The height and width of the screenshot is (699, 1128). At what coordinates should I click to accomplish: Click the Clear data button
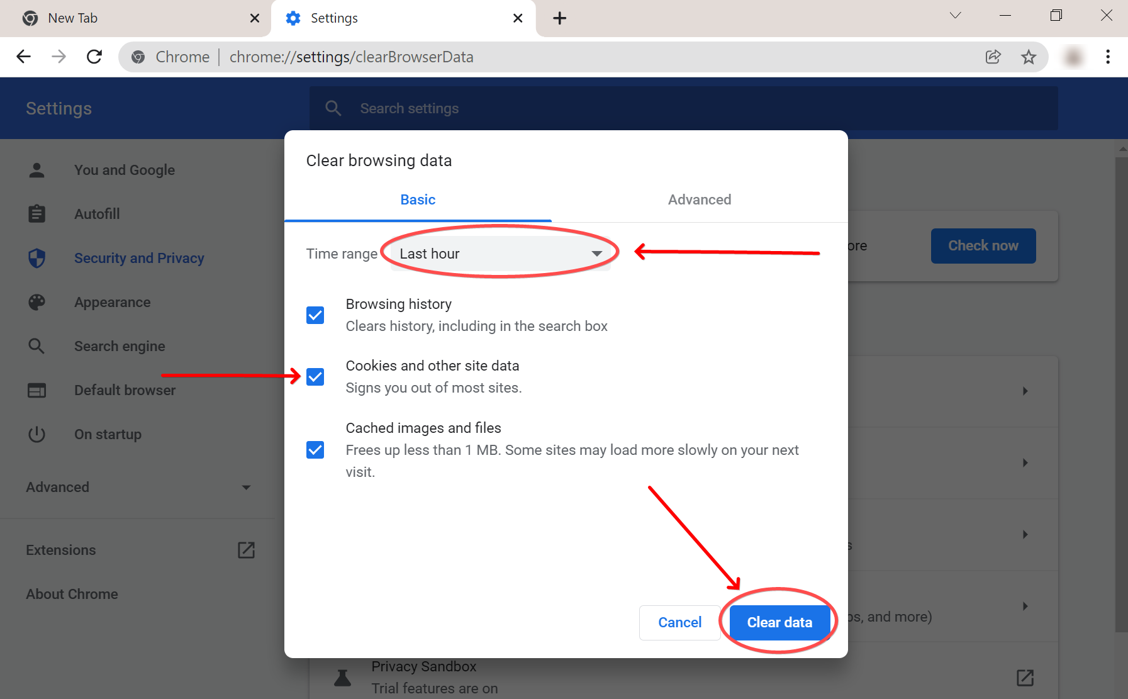coord(779,622)
